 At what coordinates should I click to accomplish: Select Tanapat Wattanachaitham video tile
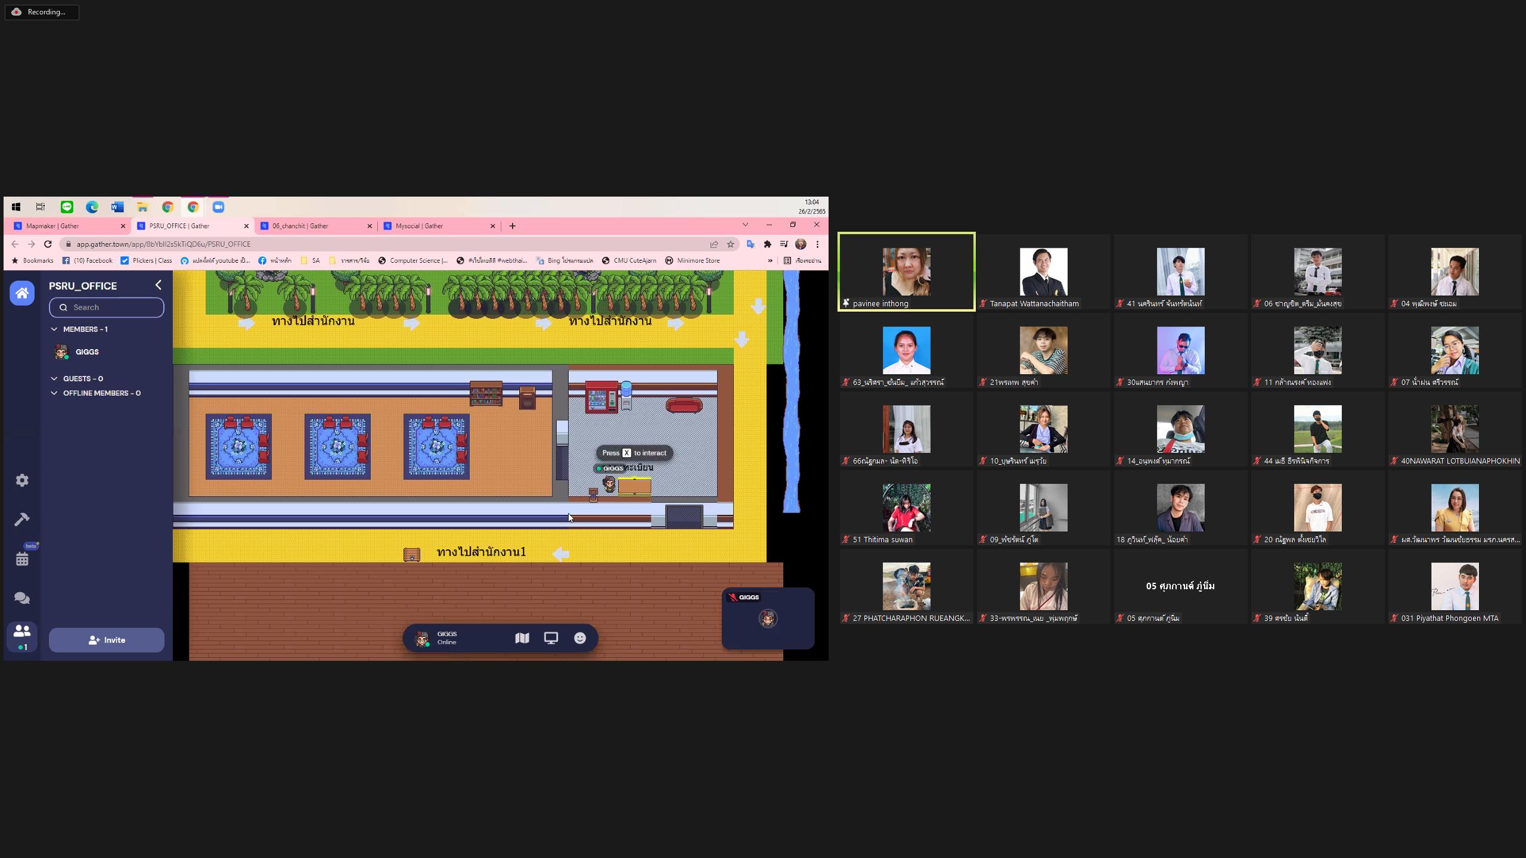click(1044, 272)
